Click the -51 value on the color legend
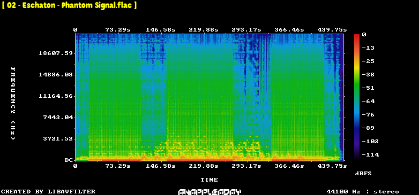 point(369,88)
